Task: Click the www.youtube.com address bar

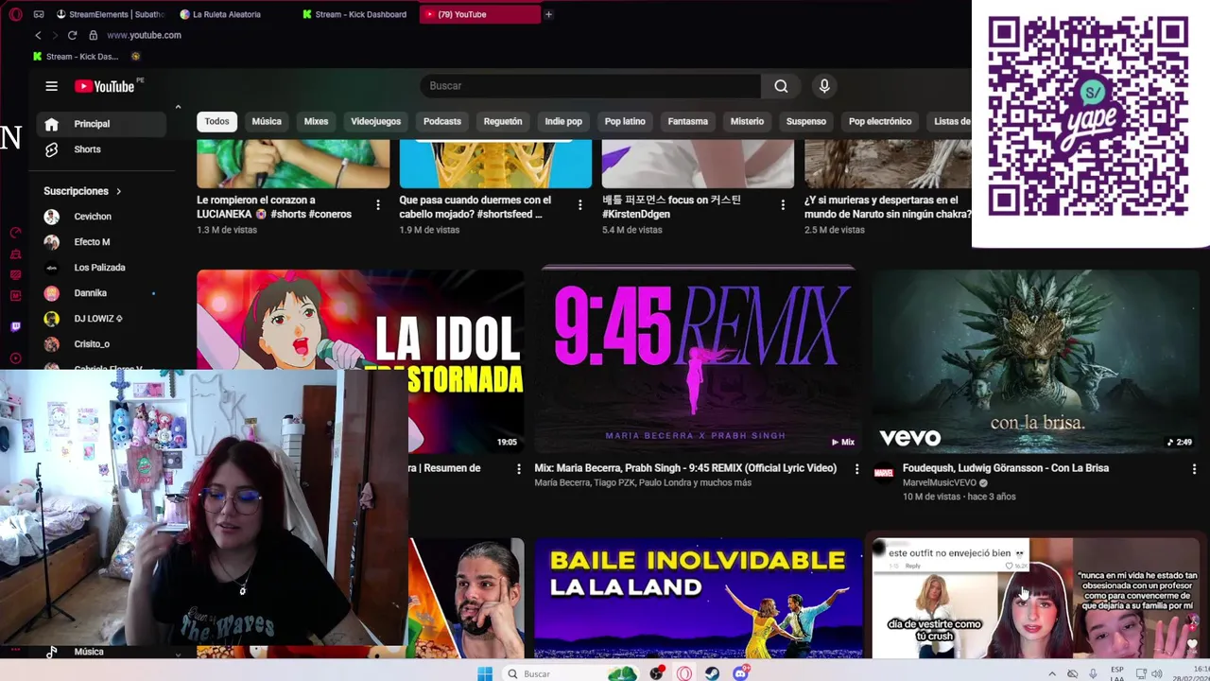Action: (x=144, y=35)
